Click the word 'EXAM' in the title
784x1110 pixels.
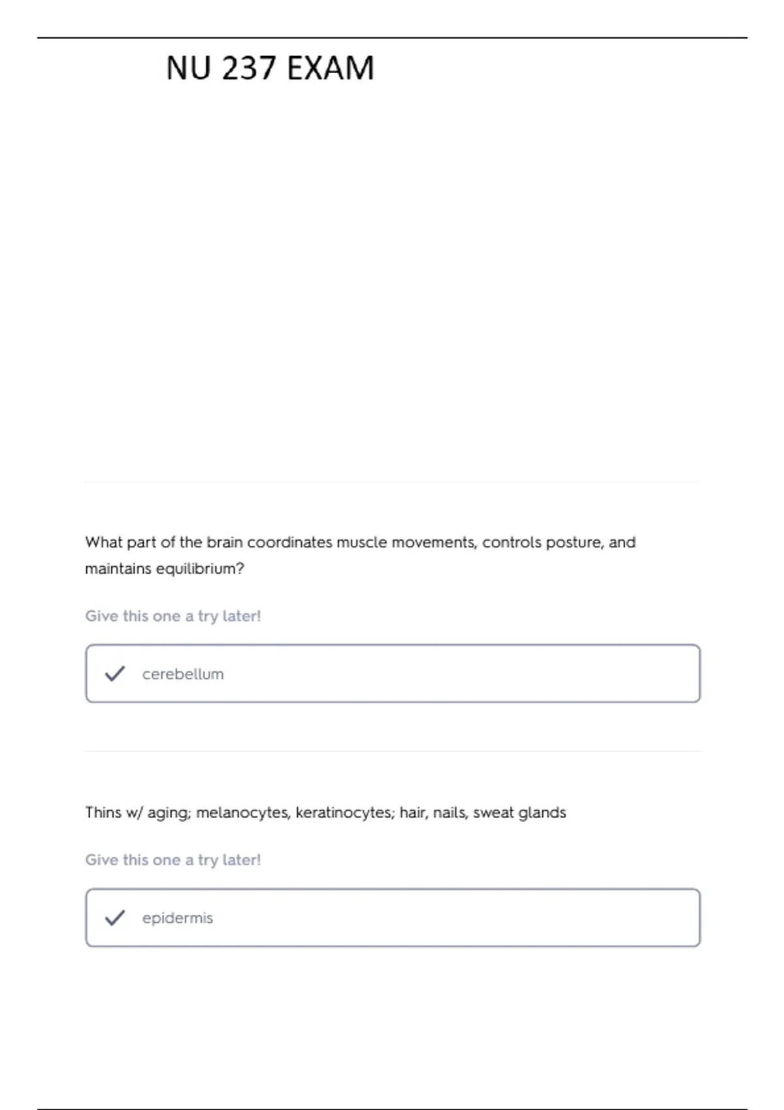[330, 68]
